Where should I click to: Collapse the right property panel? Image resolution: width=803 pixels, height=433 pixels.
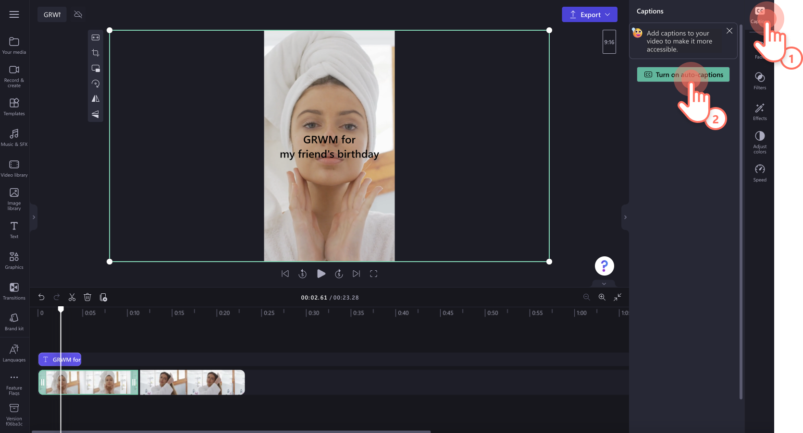[625, 217]
